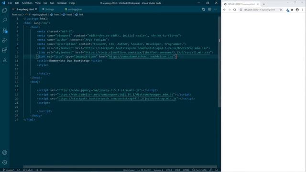This screenshot has width=306, height=172.
Task: Open errors and warnings count in status bar
Action: (x=28, y=170)
